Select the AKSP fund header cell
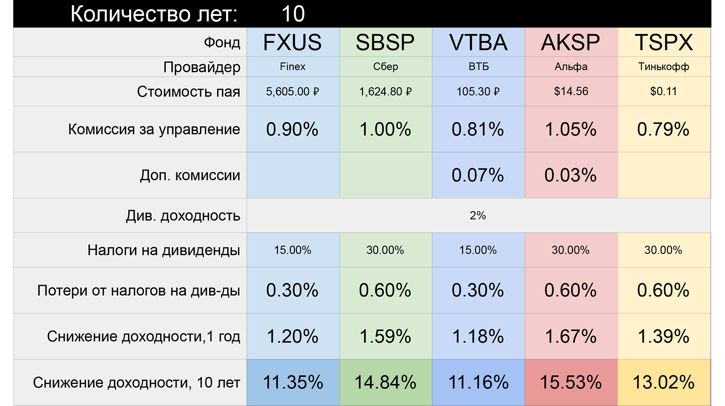Screen dimensions: 725x406 pos(571,42)
